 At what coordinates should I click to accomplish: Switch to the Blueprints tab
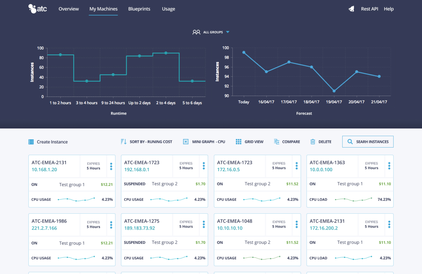139,9
